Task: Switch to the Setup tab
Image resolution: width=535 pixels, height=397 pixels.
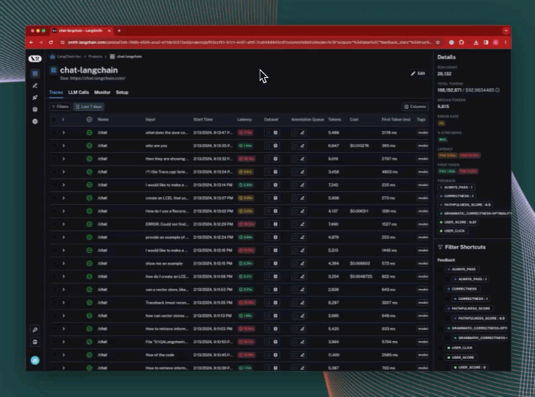Action: coord(122,93)
